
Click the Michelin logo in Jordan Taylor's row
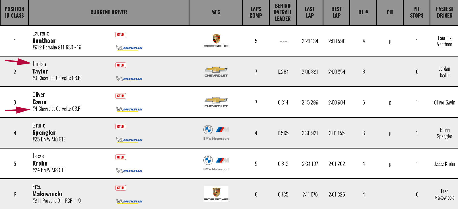129,79
